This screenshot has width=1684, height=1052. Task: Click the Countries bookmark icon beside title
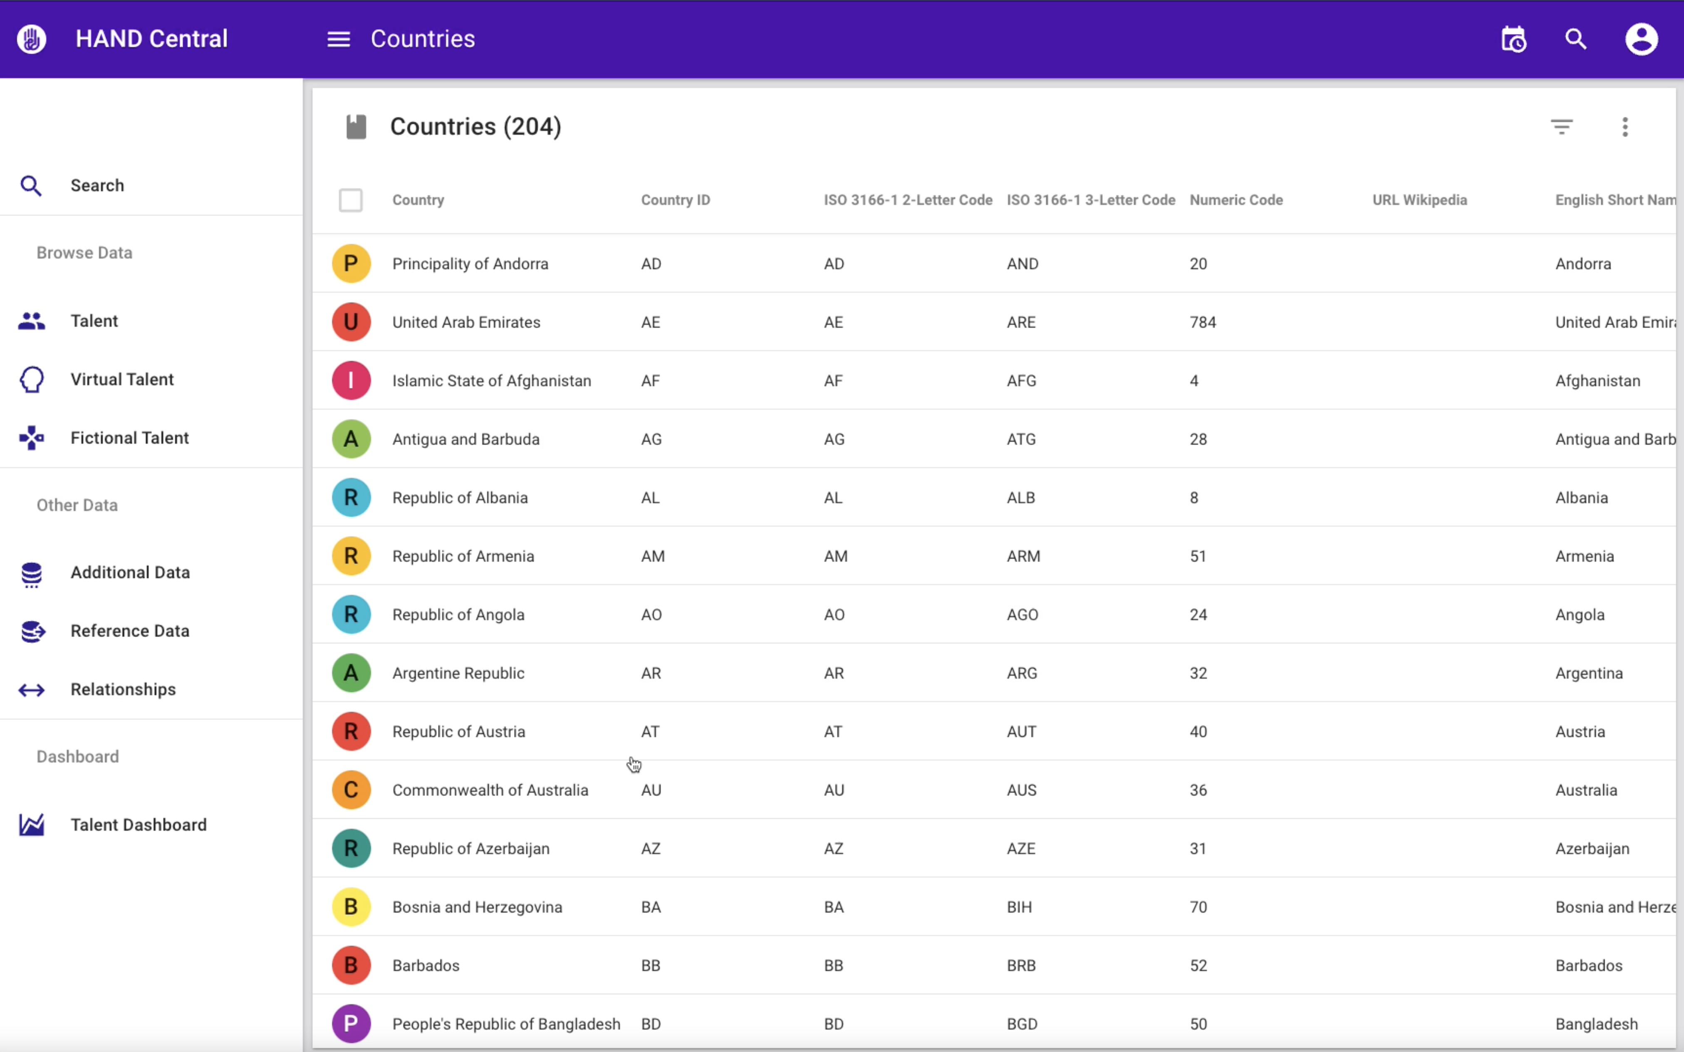click(x=356, y=127)
